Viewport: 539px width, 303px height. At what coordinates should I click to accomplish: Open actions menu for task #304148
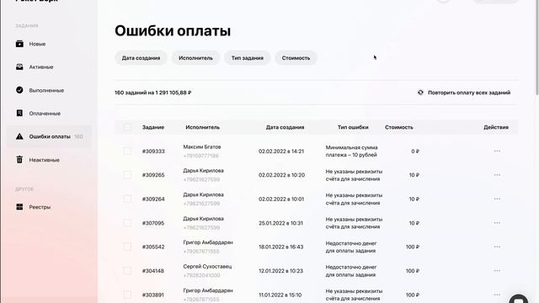[497, 271]
